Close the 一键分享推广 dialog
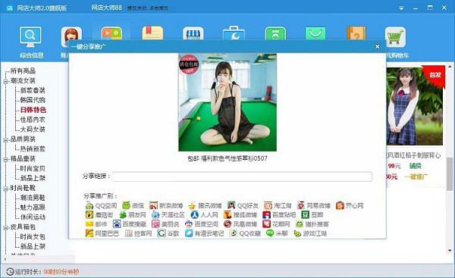Image resolution: width=455 pixels, height=278 pixels. 377,46
